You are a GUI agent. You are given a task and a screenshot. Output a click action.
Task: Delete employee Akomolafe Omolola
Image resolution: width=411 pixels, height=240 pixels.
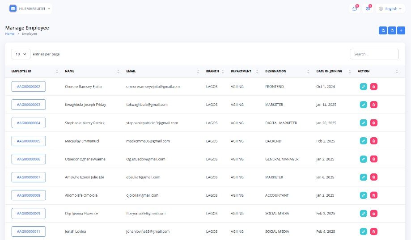(373, 195)
